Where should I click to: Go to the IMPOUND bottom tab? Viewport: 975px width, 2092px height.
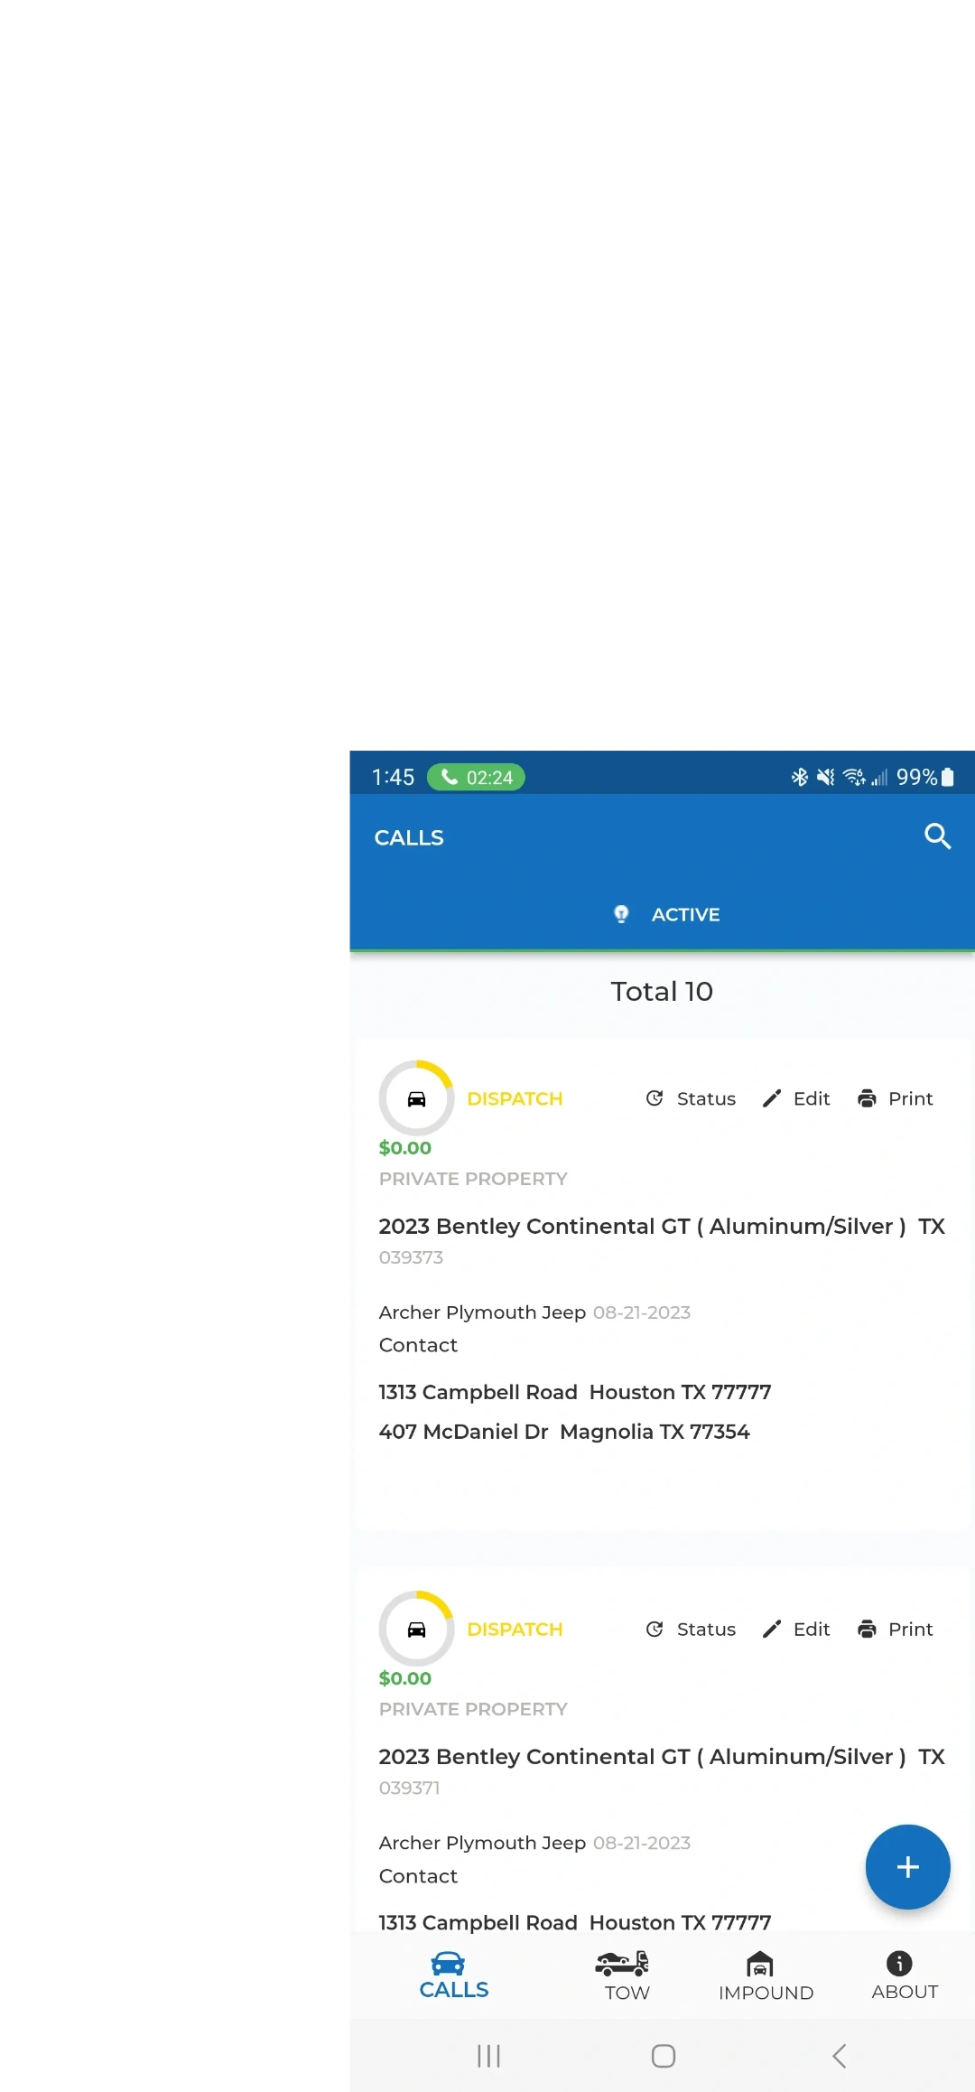click(766, 1975)
